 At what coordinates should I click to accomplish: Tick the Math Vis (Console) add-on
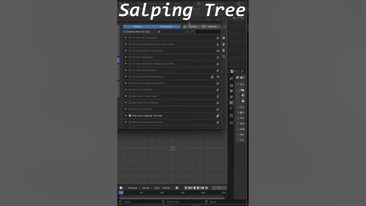(x=130, y=51)
